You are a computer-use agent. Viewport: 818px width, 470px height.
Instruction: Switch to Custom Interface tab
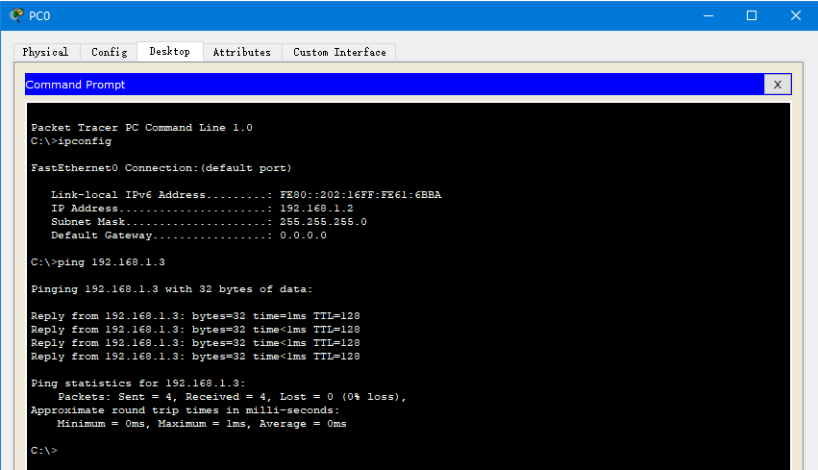(339, 52)
